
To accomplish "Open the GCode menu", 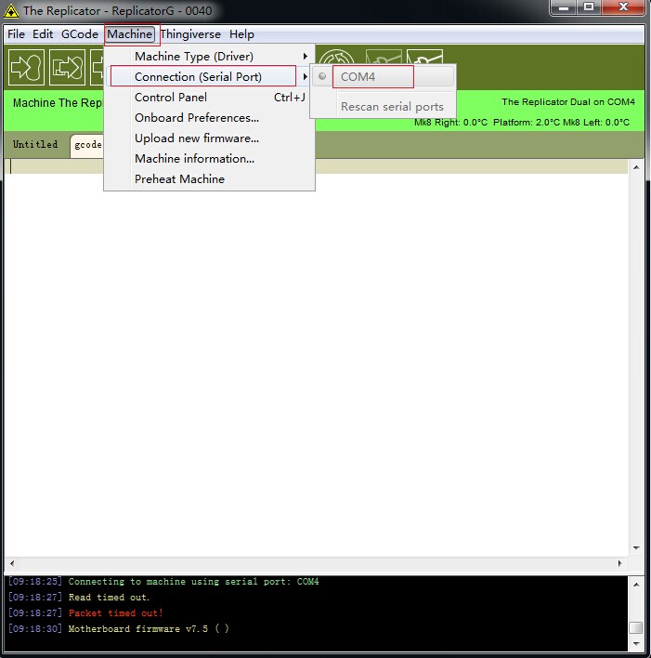I will click(80, 34).
